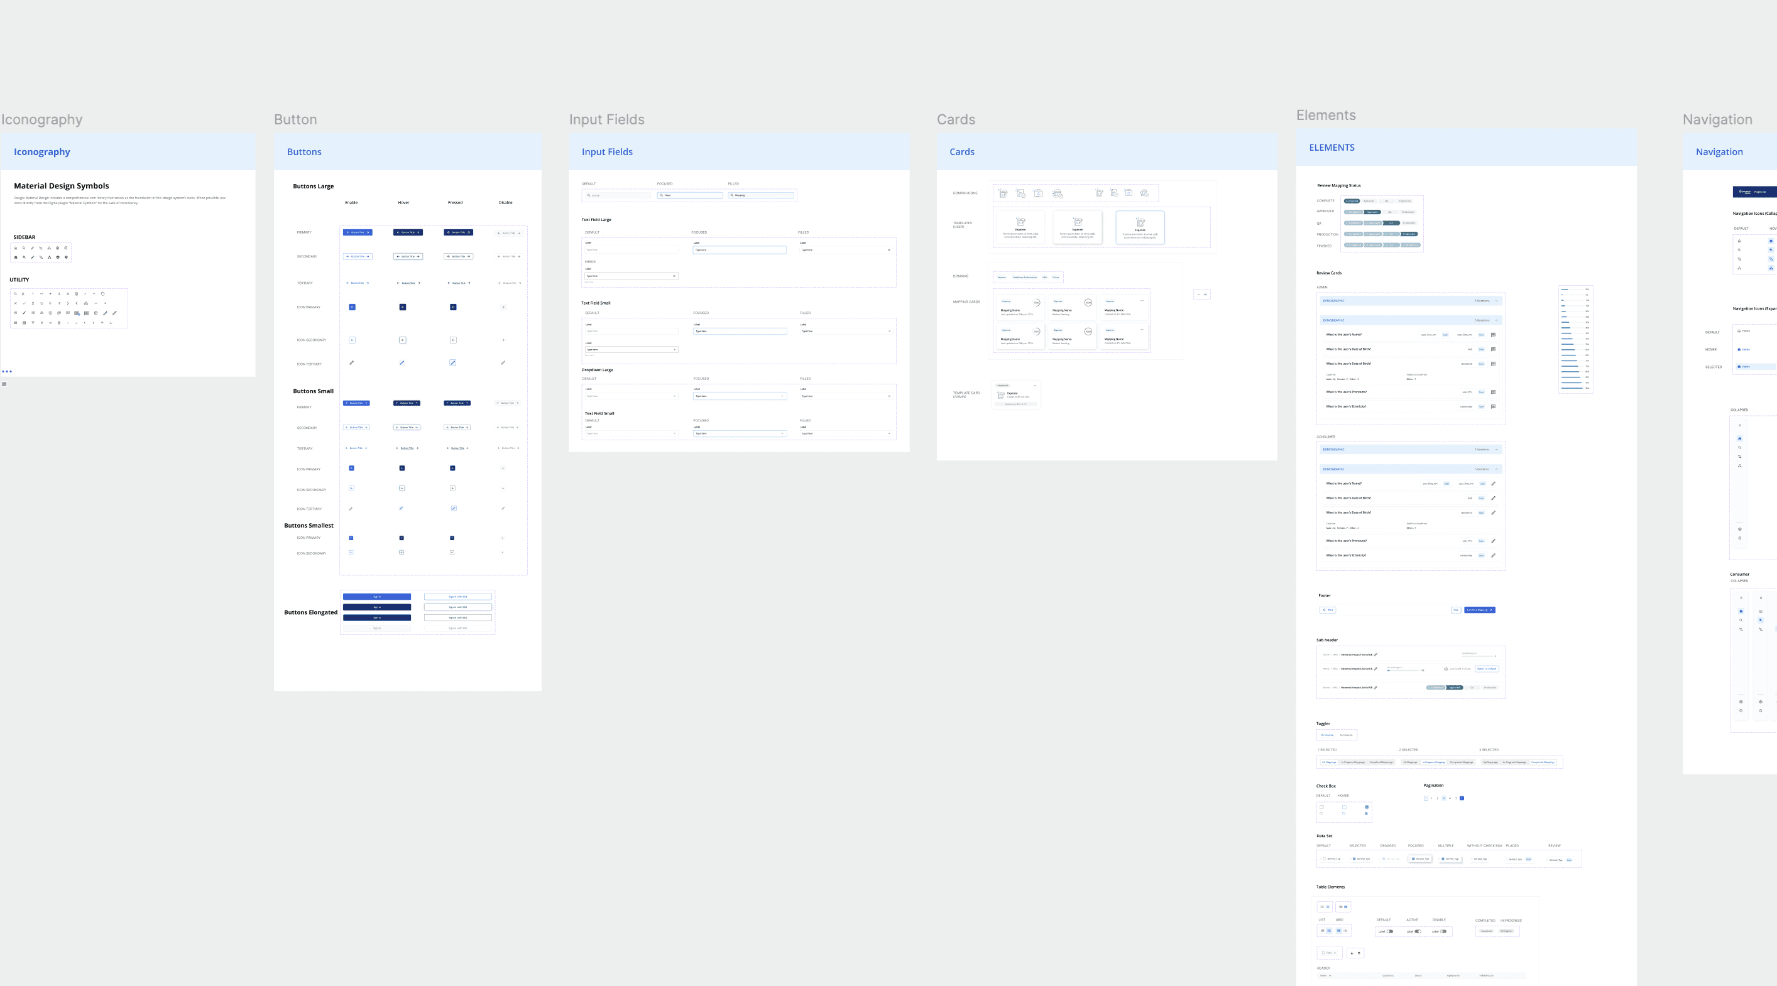Click the previous page arrow in Pagination

coord(1426,798)
